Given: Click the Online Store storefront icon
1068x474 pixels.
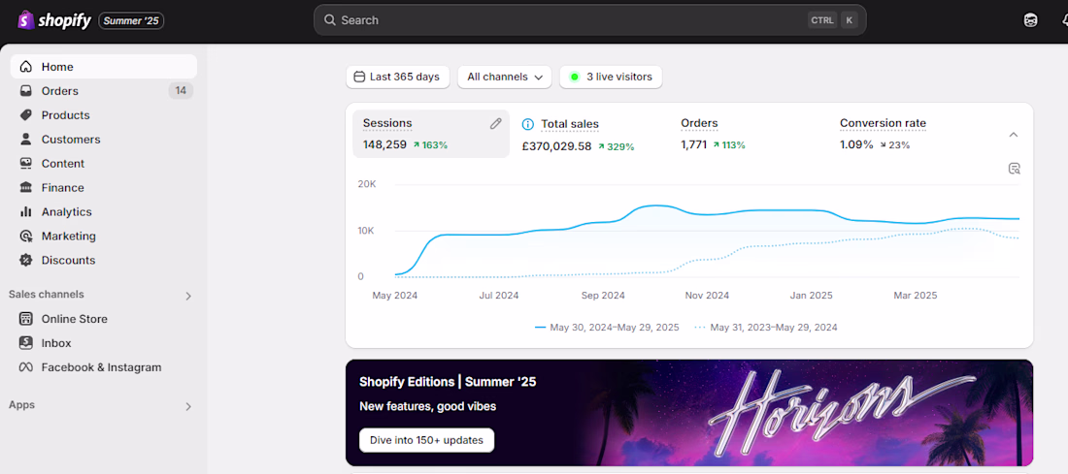Looking at the screenshot, I should pyautogui.click(x=26, y=318).
